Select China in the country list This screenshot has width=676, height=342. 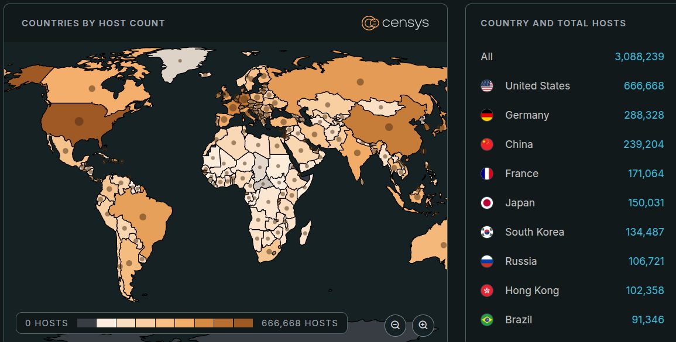(572, 144)
